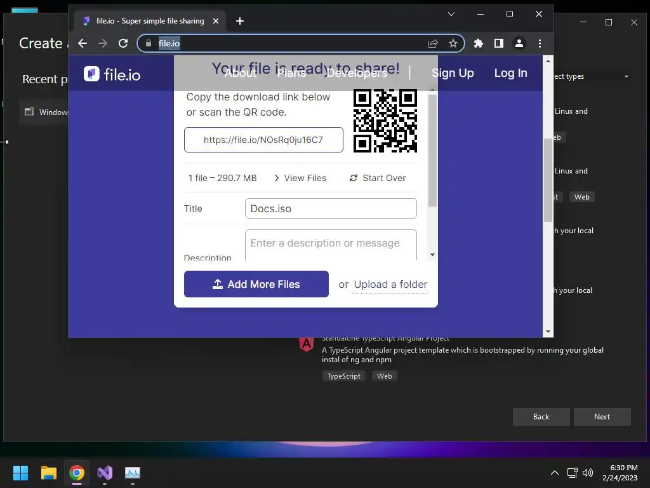
Task: Click the Chrome forward arrow
Action: pos(103,43)
